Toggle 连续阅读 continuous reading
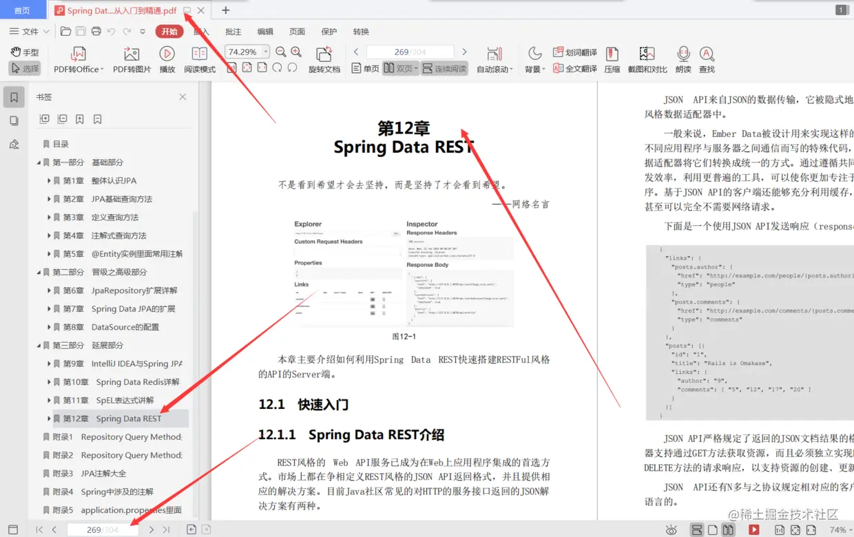This screenshot has height=537, width=854. (444, 69)
